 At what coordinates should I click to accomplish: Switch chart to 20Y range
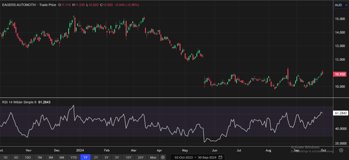tap(141, 157)
